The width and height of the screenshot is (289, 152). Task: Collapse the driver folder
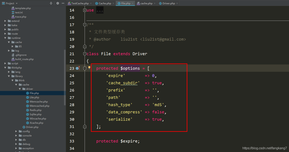[x=20, y=89]
